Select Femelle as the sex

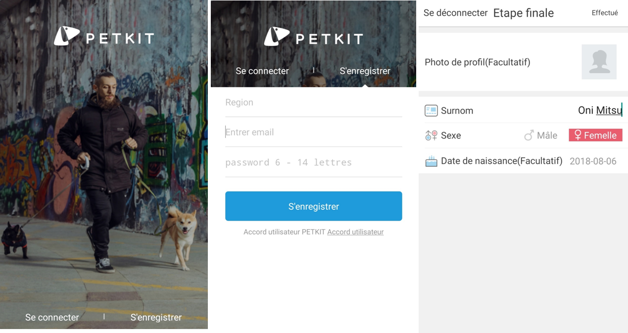(595, 135)
